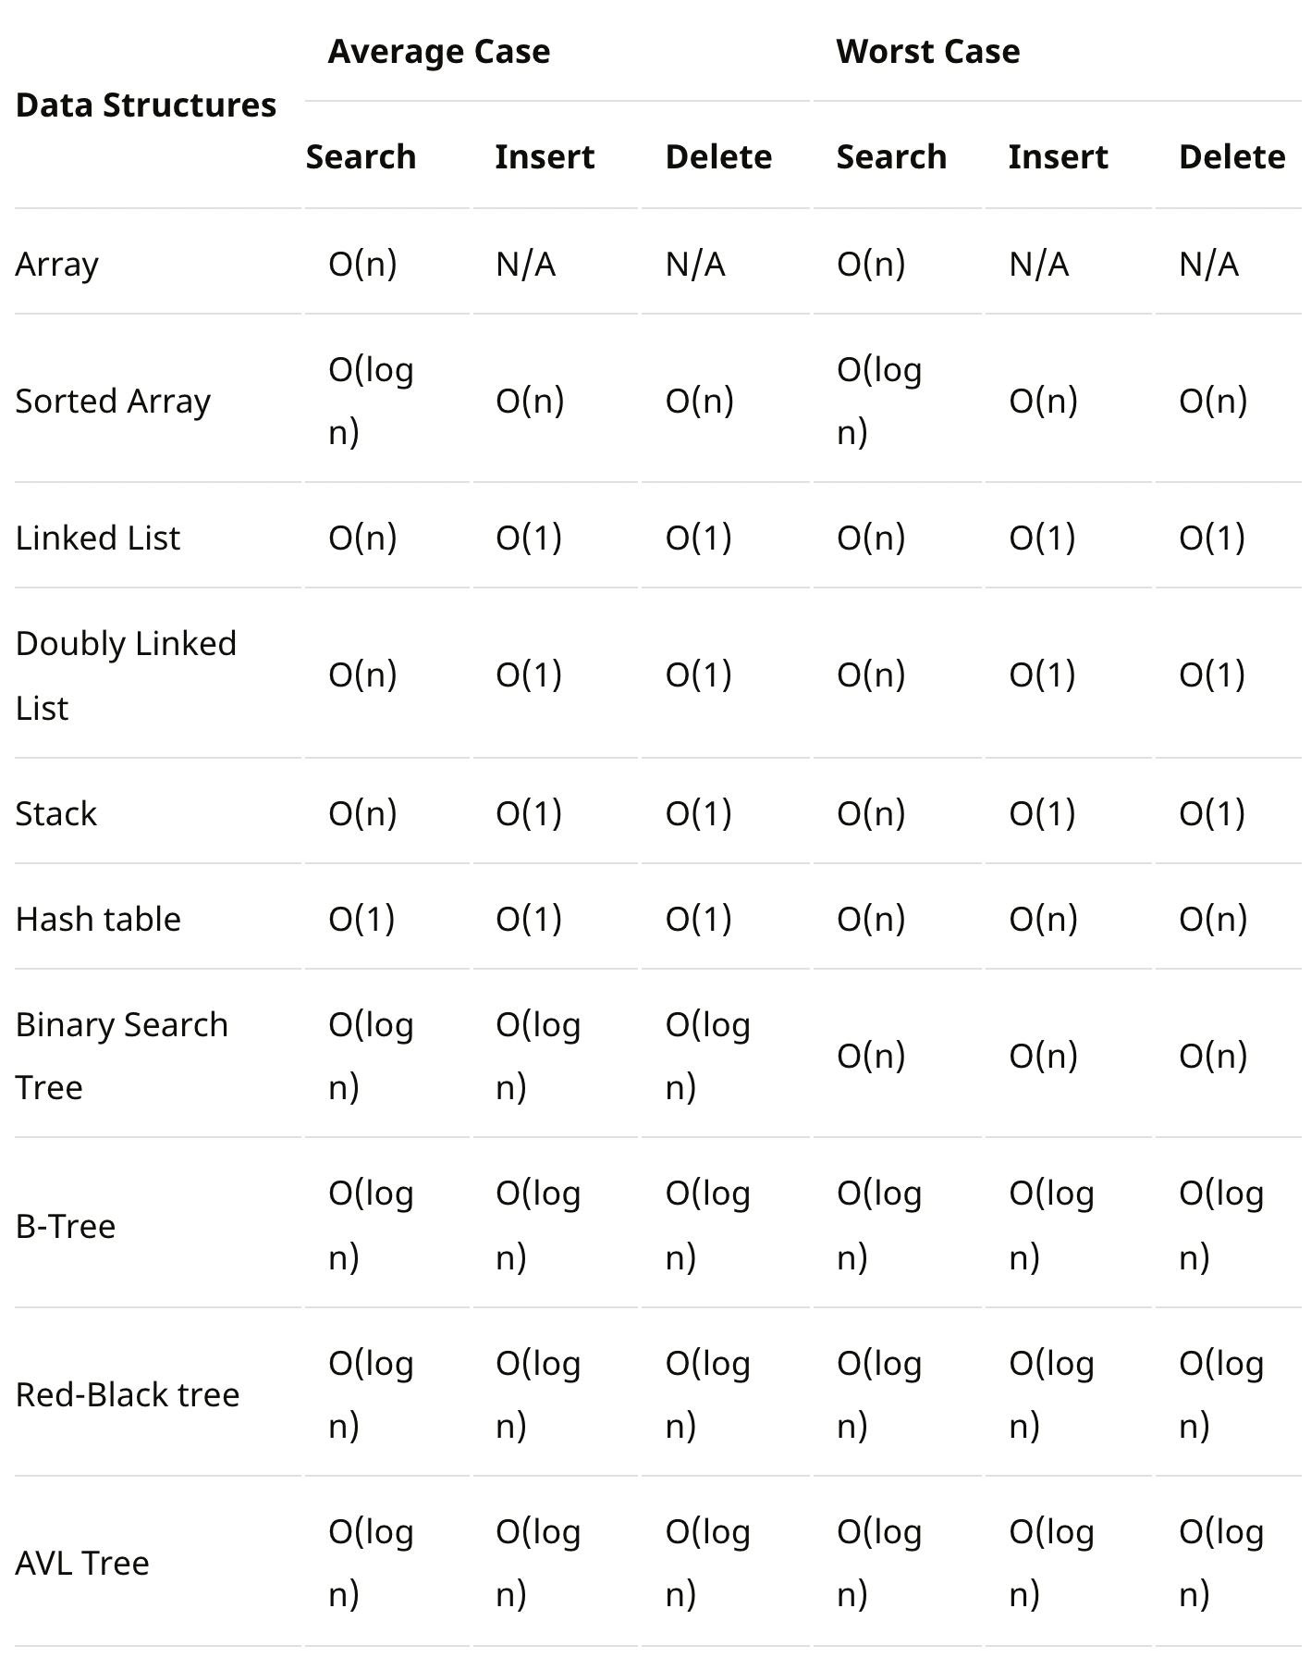Select the Stack row label
Viewport: 1311px width, 1658px height.
56,814
